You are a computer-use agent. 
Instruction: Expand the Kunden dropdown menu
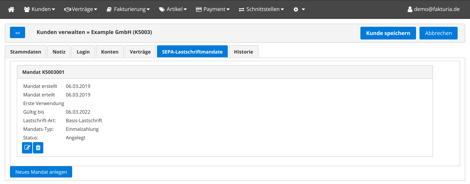coord(40,9)
